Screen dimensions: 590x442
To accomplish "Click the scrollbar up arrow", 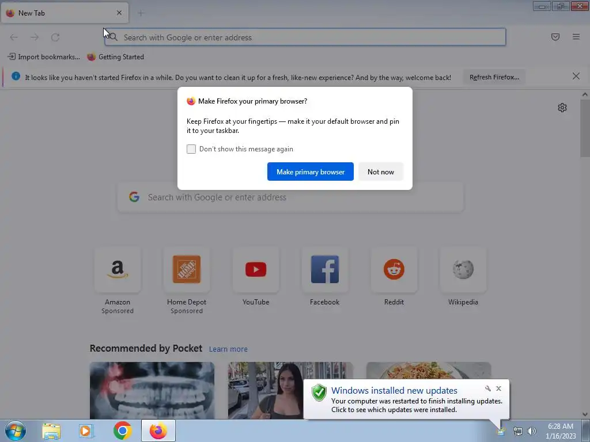I will tap(585, 94).
